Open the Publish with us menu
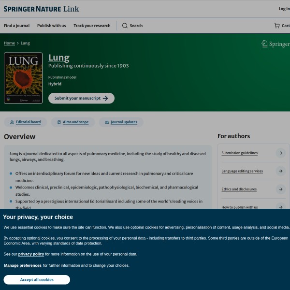Viewport: 290px width, 290px height. (51, 26)
